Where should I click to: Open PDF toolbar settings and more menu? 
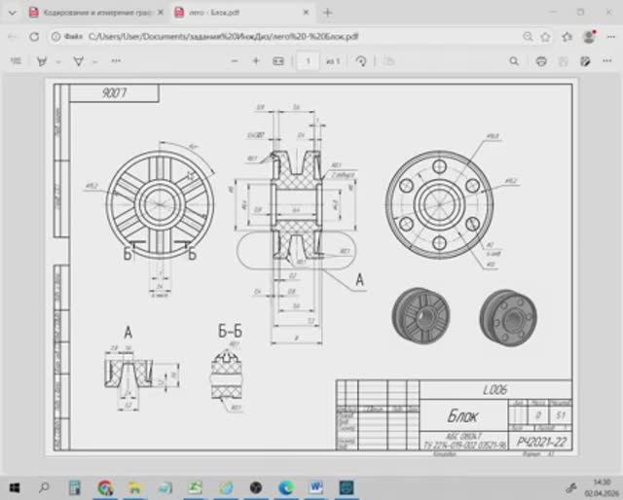[x=607, y=60]
